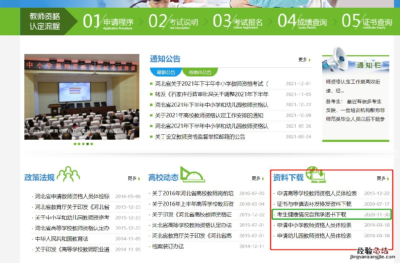400x263 pixels.
Task: Open 档案装订办法 link
Action: [x=168, y=247]
